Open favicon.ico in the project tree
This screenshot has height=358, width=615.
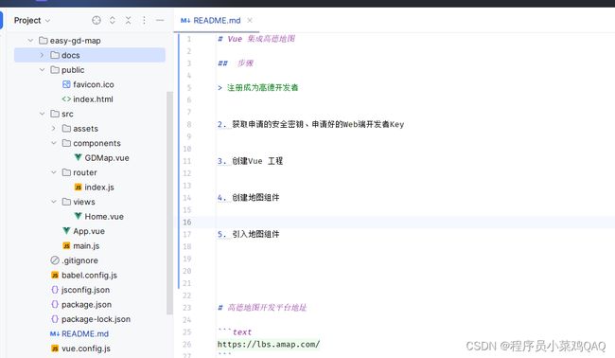click(x=94, y=84)
